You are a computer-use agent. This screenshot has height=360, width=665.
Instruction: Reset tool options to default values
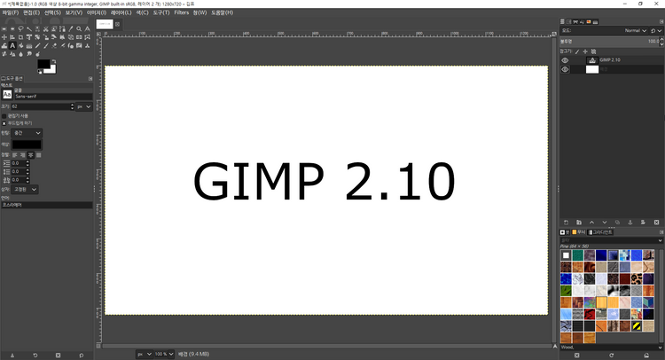click(x=81, y=356)
